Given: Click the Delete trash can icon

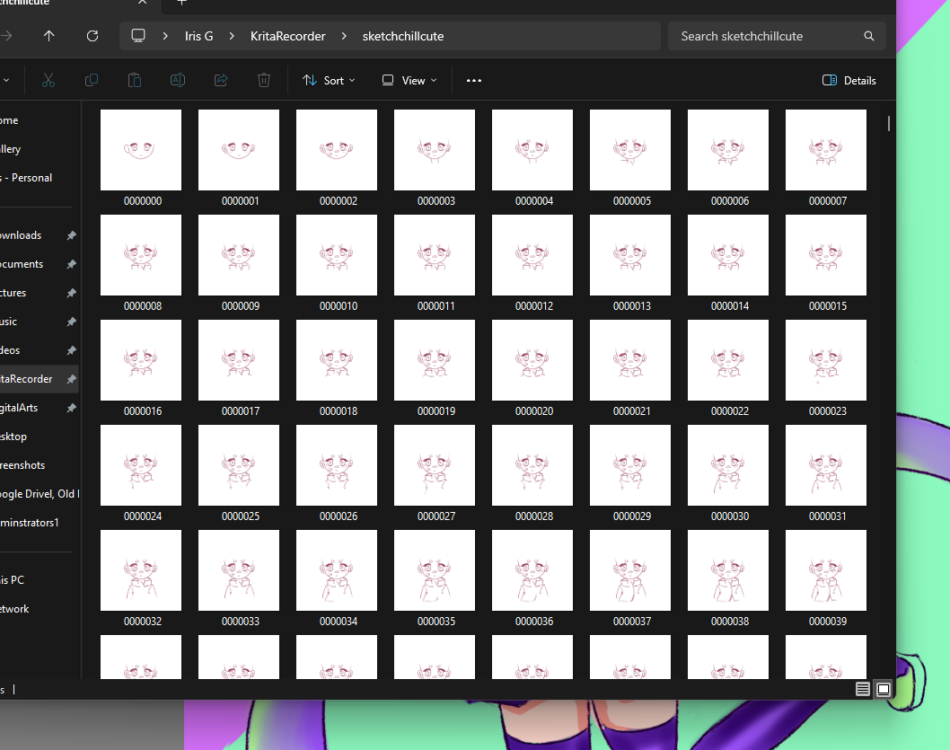Looking at the screenshot, I should 264,80.
